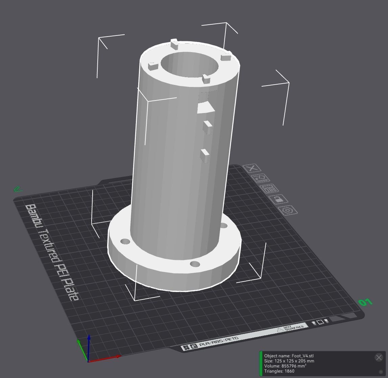Close the Foot_V4.stl object info notification
The height and width of the screenshot is (378, 388).
tap(379, 357)
